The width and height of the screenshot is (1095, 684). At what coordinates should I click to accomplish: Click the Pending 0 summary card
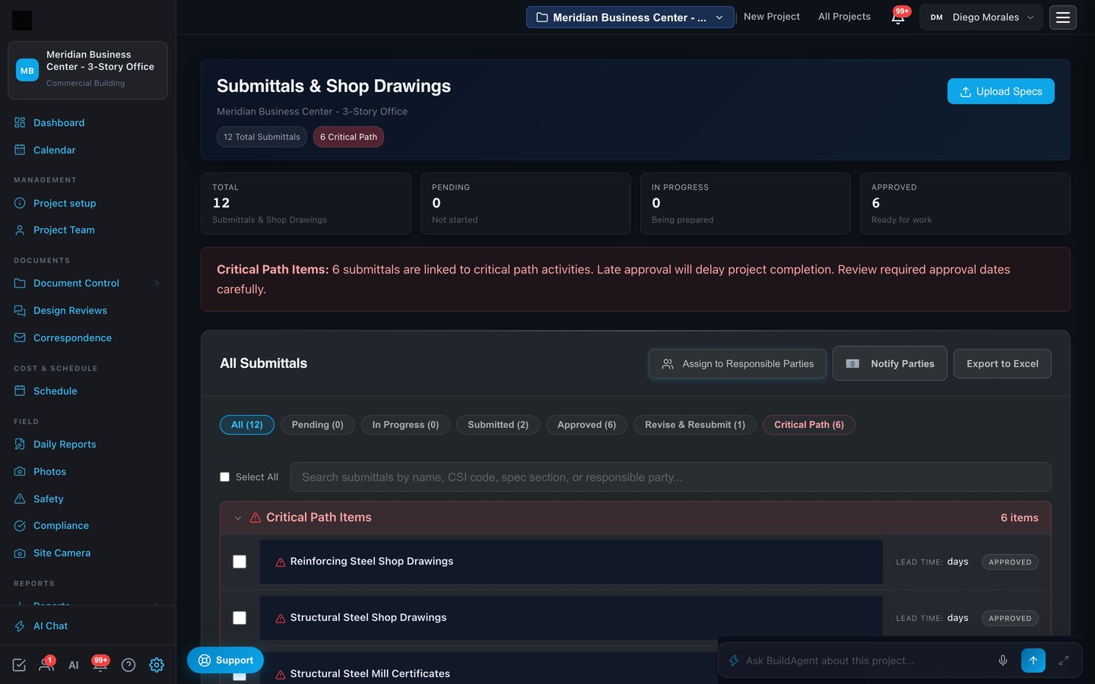coord(525,204)
